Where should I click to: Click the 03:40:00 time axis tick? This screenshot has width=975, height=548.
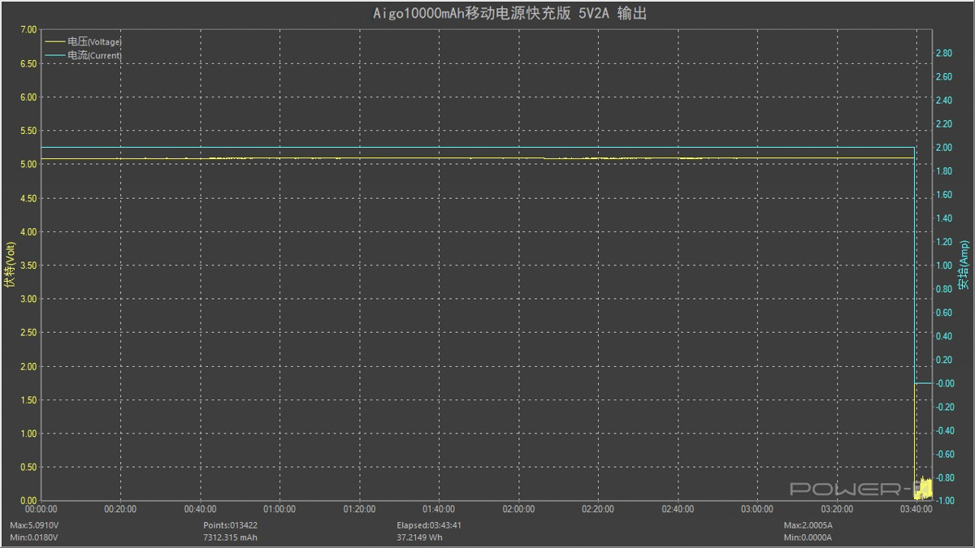coord(916,510)
